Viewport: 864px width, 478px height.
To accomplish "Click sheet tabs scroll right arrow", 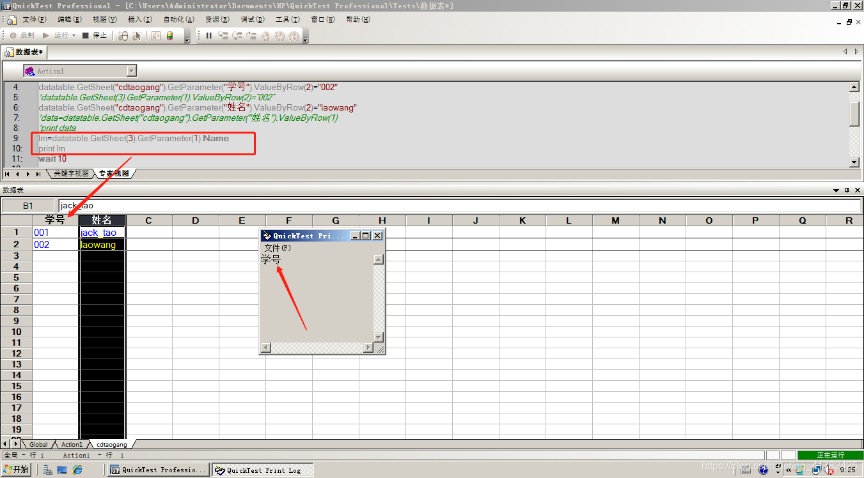I will [x=15, y=443].
